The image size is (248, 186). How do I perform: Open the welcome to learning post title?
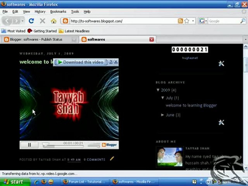click(36, 62)
